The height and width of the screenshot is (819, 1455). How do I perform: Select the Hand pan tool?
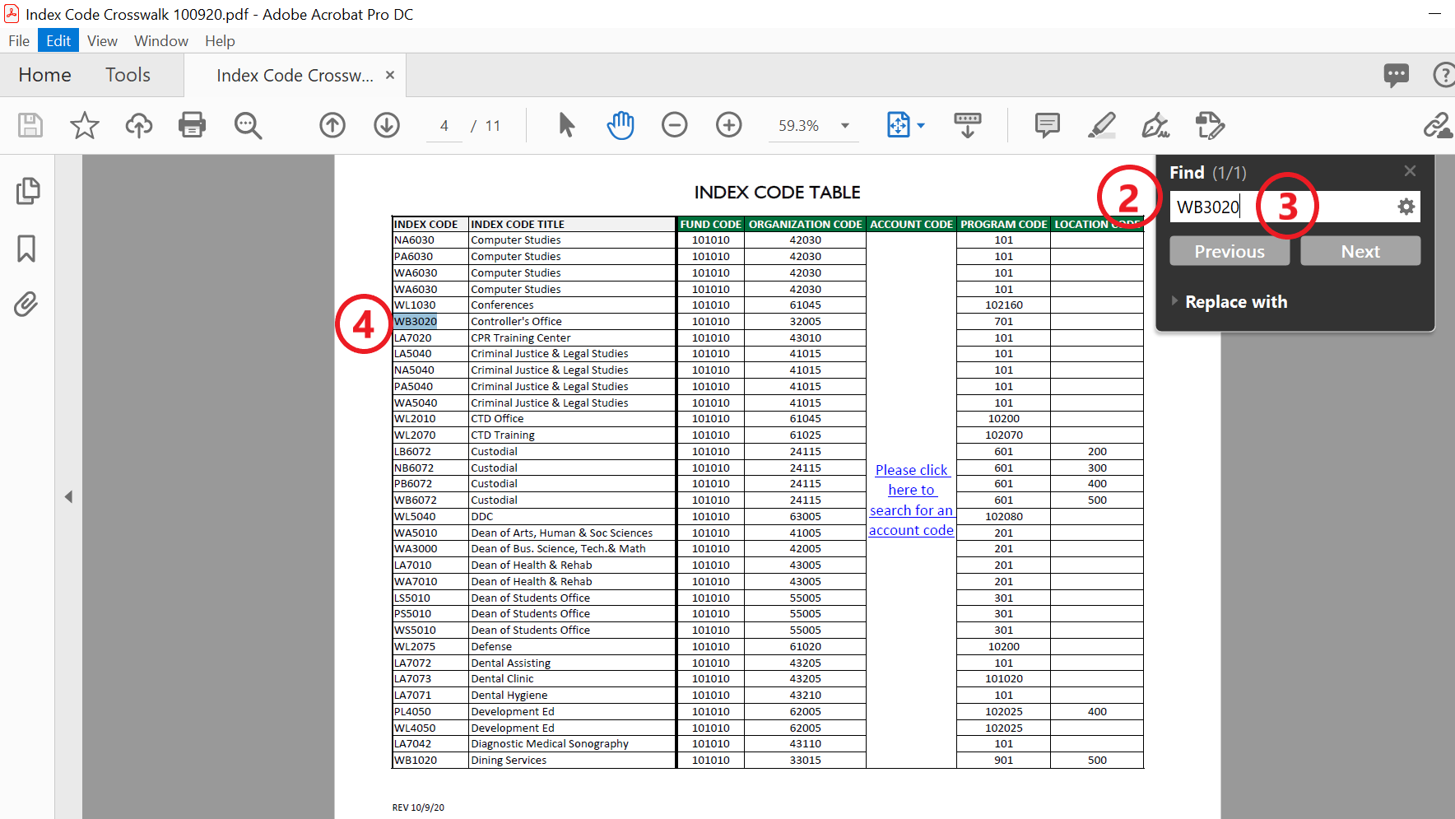click(x=621, y=125)
